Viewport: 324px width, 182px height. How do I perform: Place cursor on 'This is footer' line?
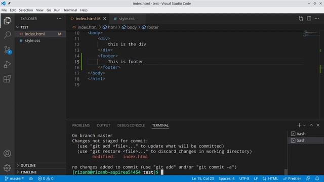pos(126,62)
